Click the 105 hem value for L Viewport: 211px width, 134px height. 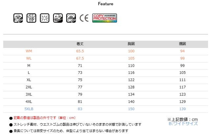[182, 73]
